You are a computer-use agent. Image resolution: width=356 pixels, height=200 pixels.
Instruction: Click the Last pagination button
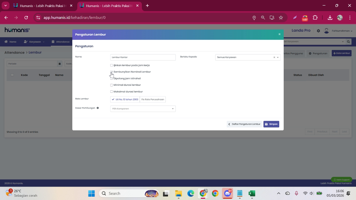[344, 132]
